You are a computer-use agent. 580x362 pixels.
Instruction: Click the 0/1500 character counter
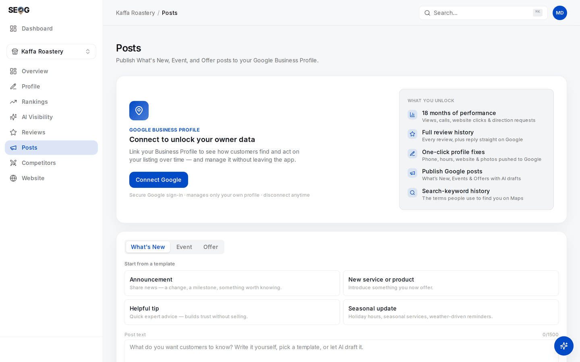(x=550, y=335)
